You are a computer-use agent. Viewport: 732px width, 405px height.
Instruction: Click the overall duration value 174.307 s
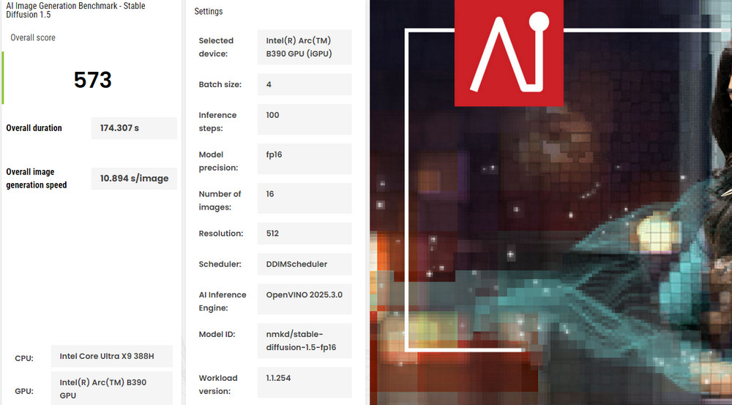tap(133, 128)
